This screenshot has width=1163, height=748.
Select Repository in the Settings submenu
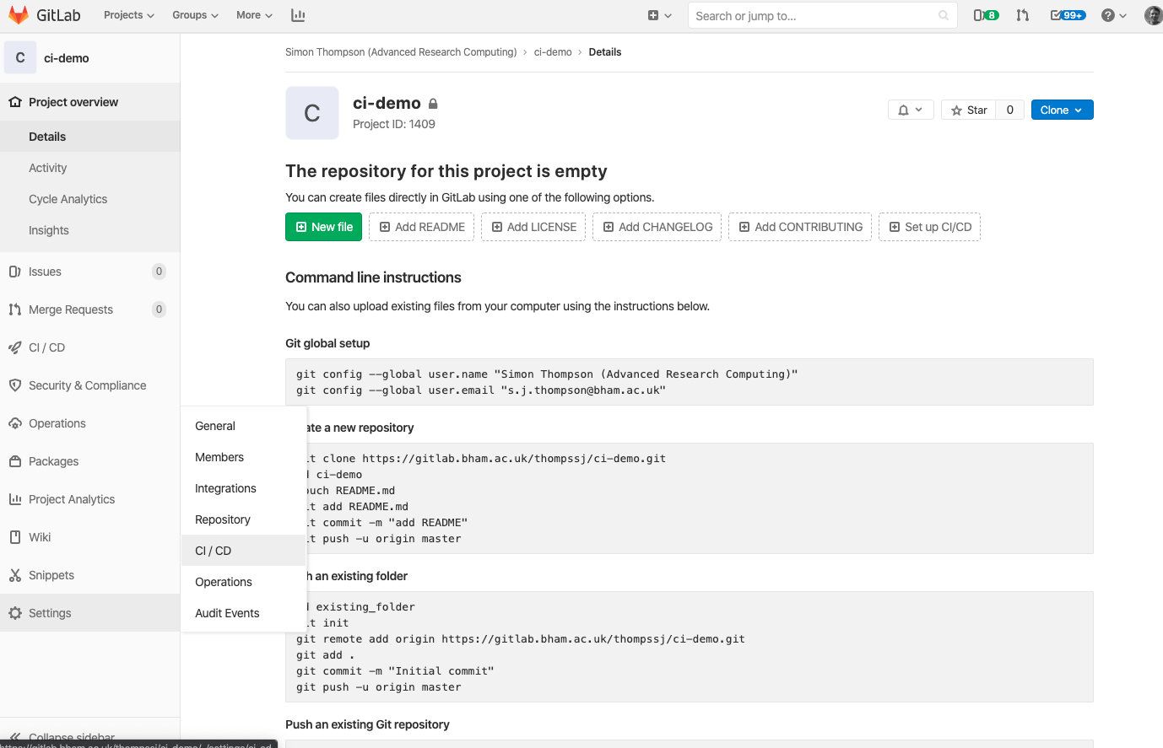223,519
